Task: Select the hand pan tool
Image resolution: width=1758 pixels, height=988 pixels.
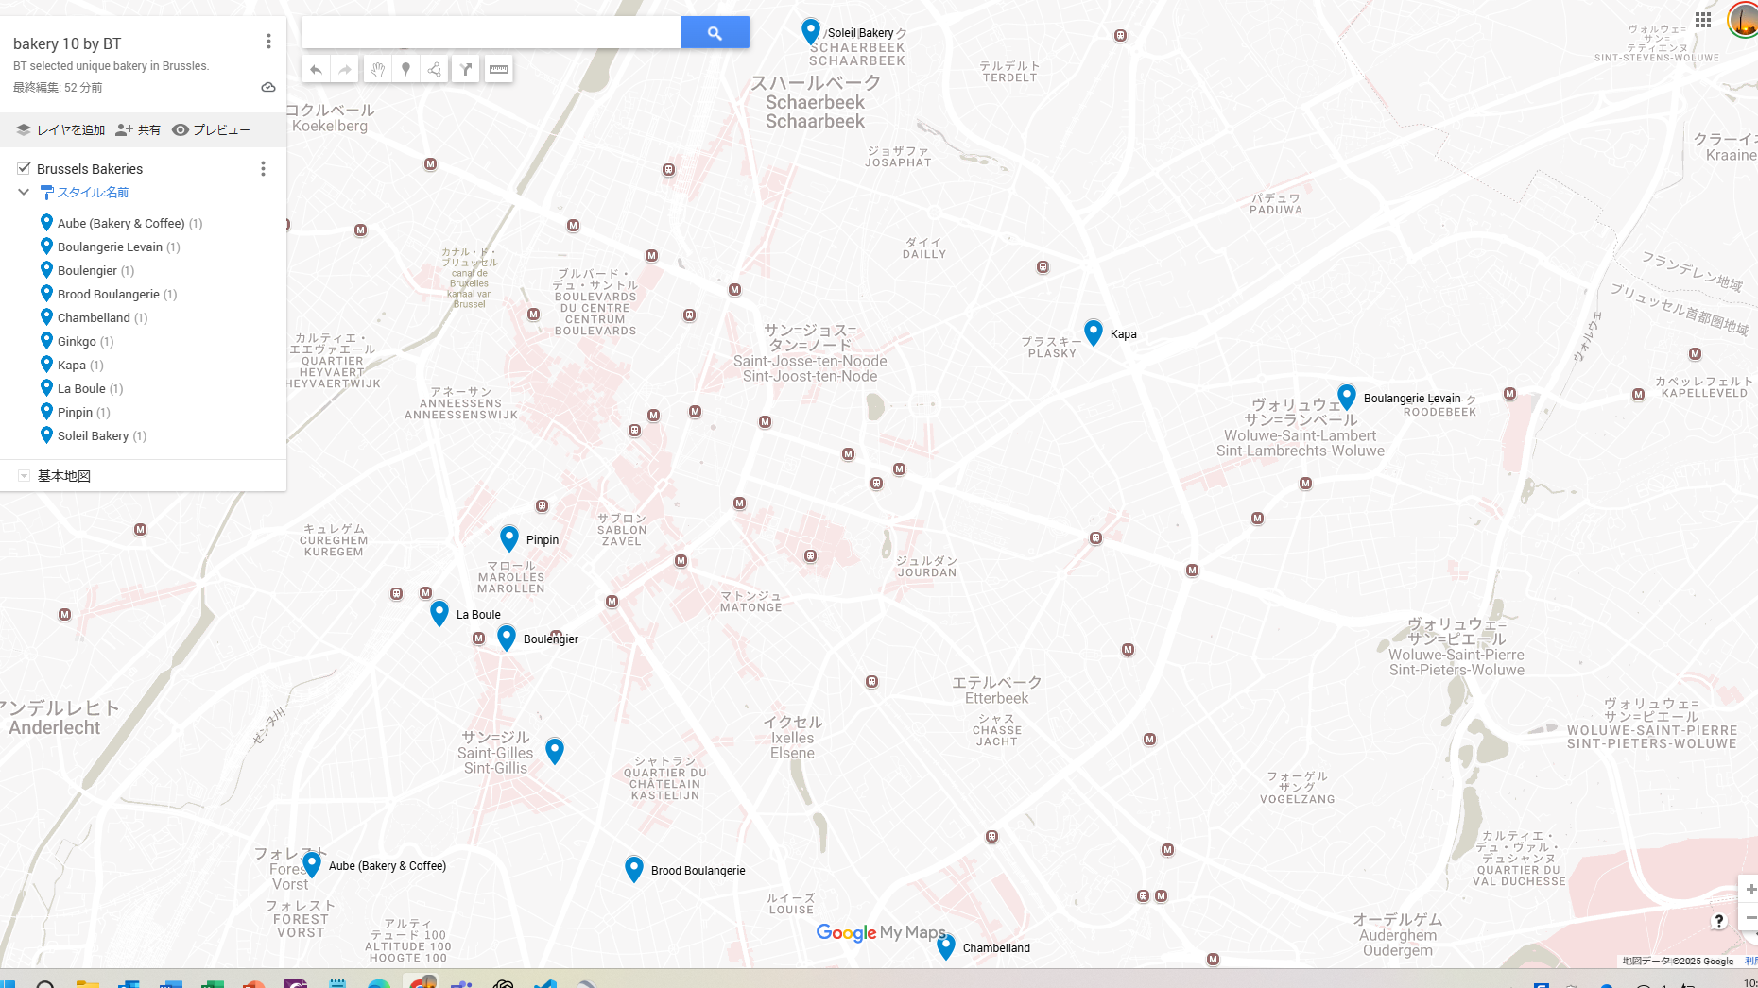Action: 376,69
